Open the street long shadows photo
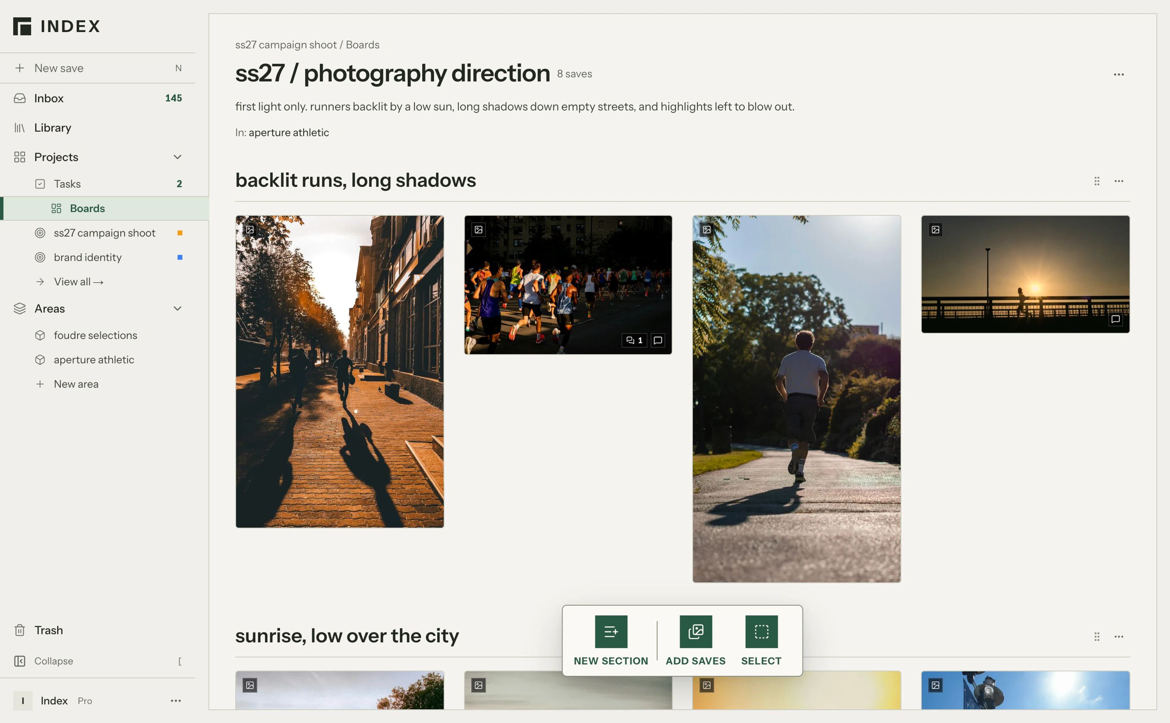The height and width of the screenshot is (723, 1170). 340,372
